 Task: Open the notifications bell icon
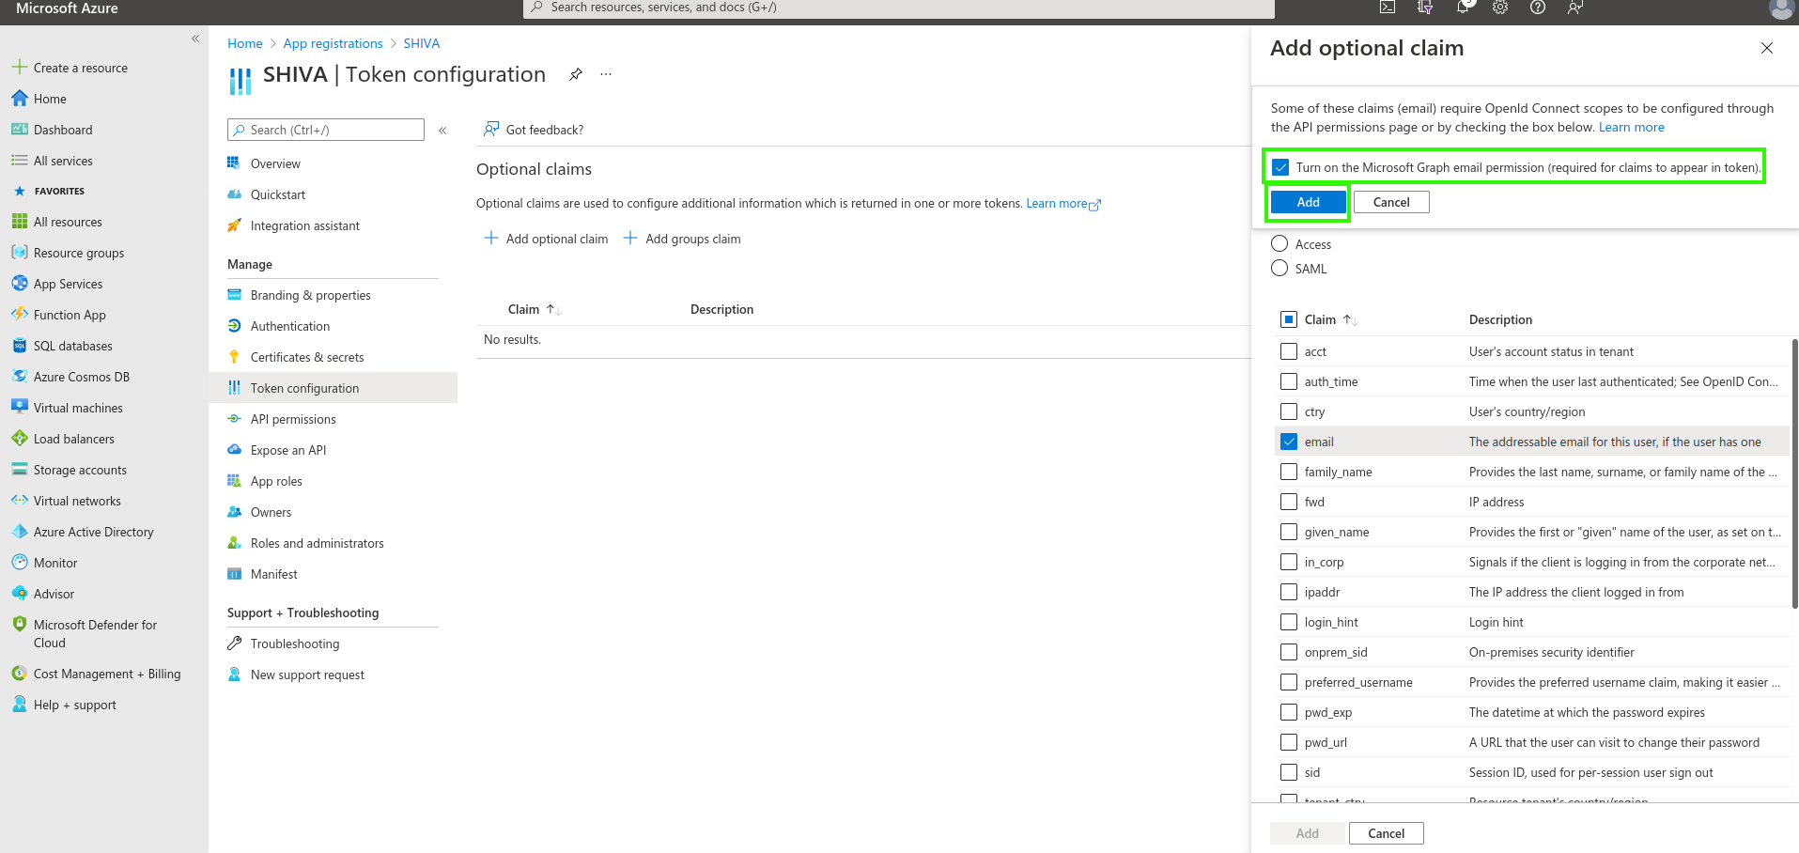point(1463,8)
